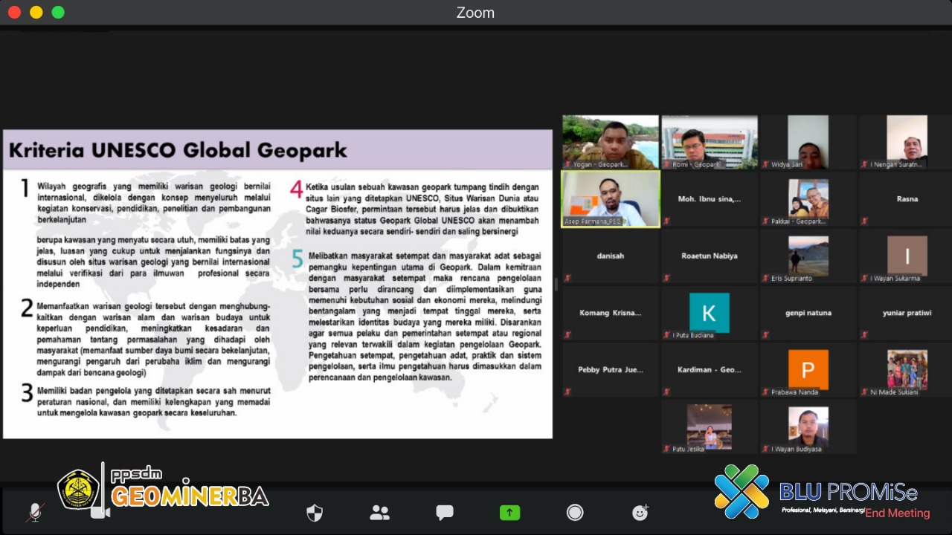Screen dimensions: 952x535
Task: Click the green macOS fullscreen window button
Action: point(58,13)
